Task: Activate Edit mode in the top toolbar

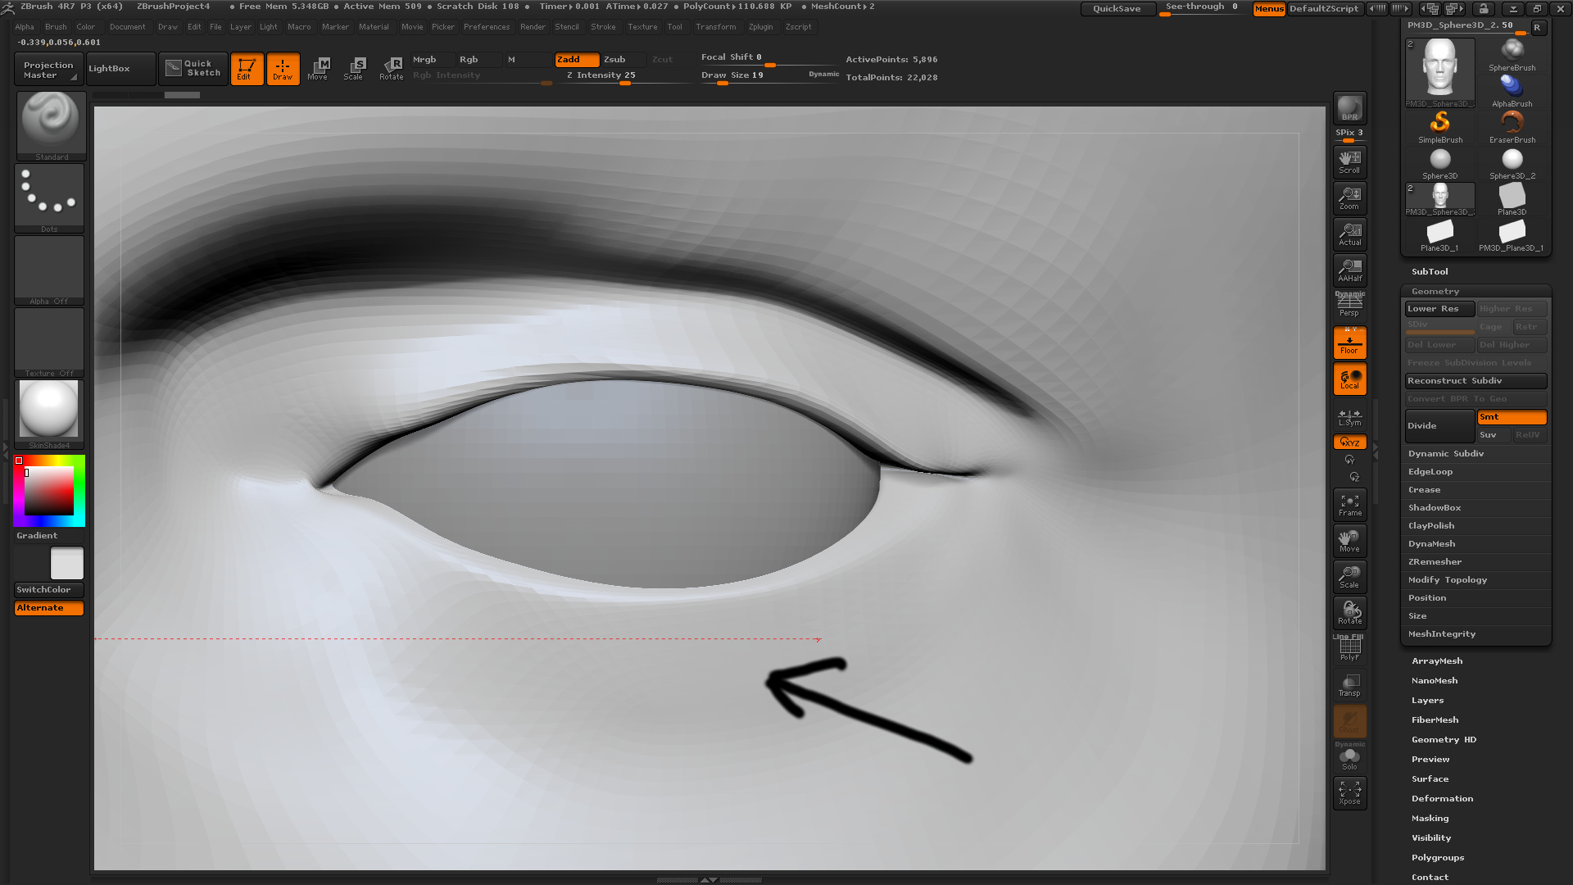Action: pyautogui.click(x=247, y=69)
